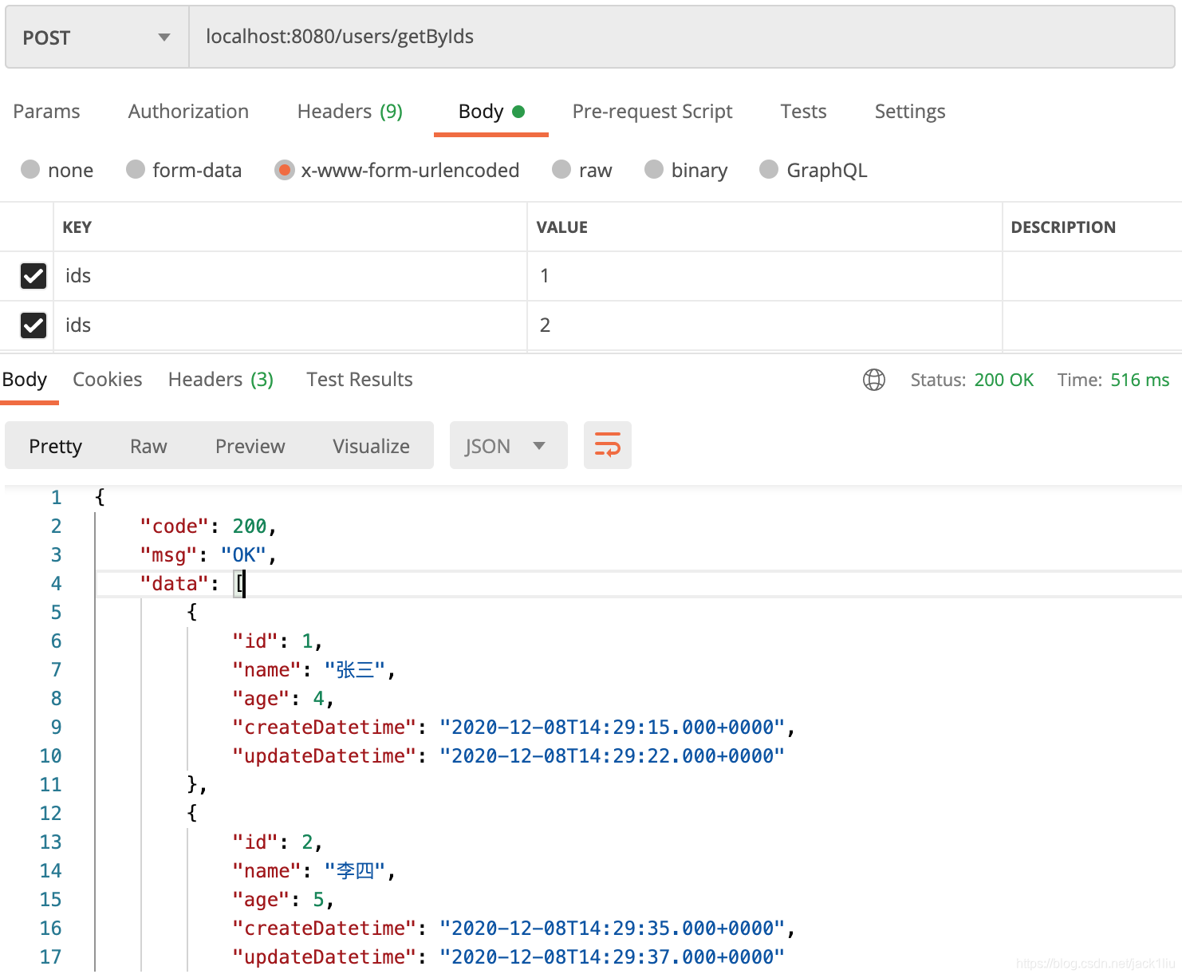Open the Test Results tab

tap(360, 380)
